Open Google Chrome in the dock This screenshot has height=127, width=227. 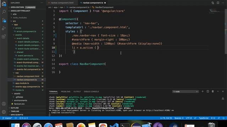103,125
